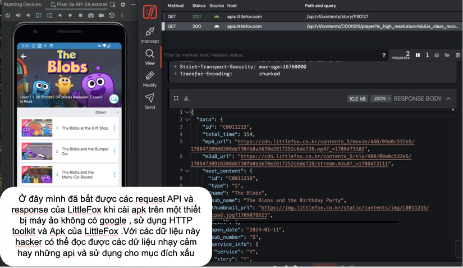Viewport: 463px width, 268px height.
Task: Tap the book icon on The Blobs banner
Action: pos(114,99)
